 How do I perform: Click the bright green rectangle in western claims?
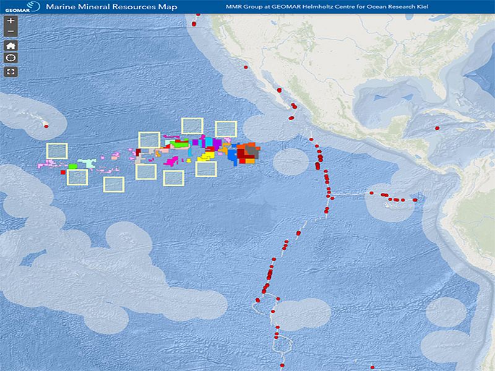pyautogui.click(x=72, y=166)
